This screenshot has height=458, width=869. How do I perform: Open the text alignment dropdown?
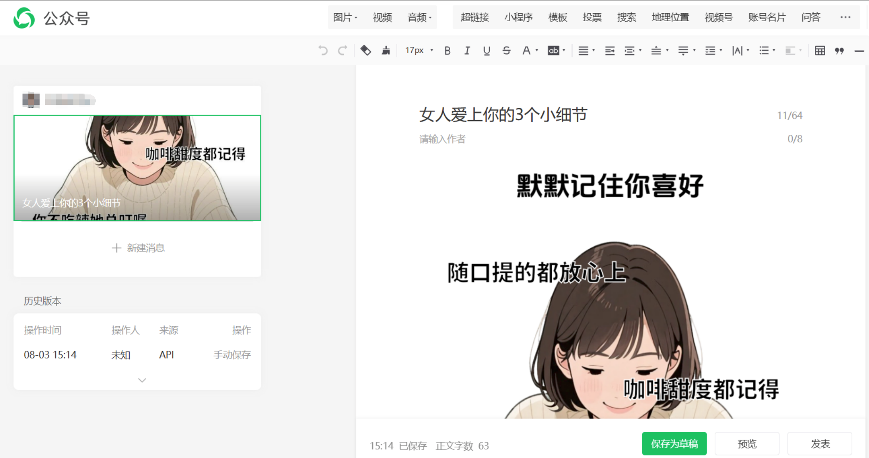[586, 50]
